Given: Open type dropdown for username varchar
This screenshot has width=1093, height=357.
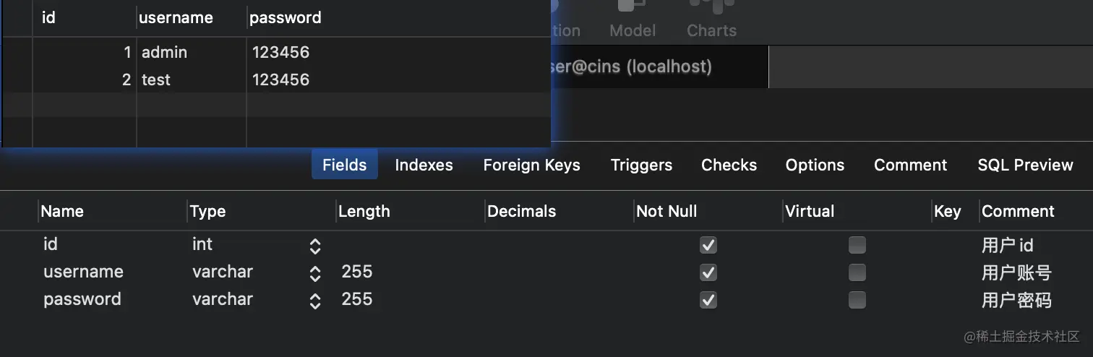Looking at the screenshot, I should (315, 273).
